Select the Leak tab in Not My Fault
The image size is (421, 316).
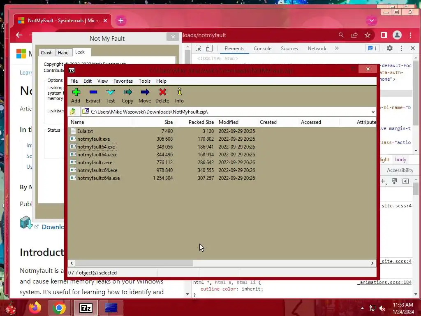[x=80, y=52]
